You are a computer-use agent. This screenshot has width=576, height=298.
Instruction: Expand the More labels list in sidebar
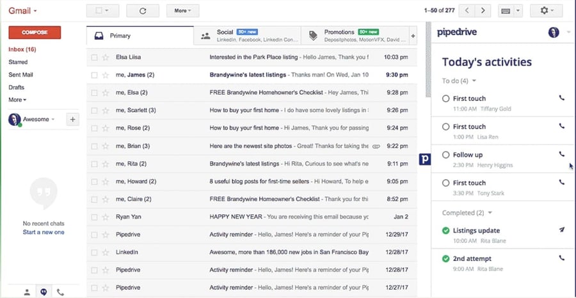pyautogui.click(x=17, y=100)
